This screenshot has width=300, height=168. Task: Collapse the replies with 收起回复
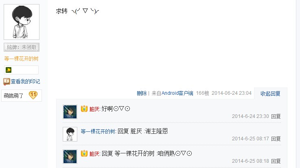coord(270,94)
